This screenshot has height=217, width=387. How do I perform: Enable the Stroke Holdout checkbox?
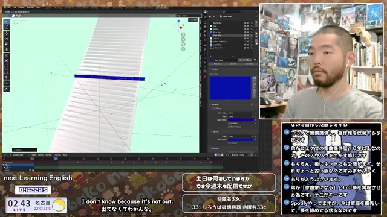pos(229,123)
